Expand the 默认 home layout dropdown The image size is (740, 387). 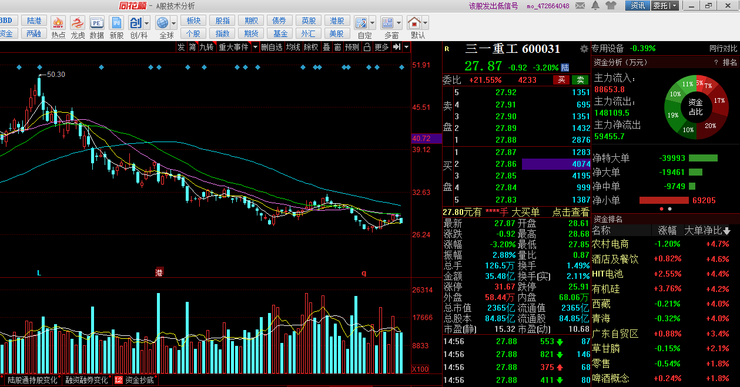[426, 23]
